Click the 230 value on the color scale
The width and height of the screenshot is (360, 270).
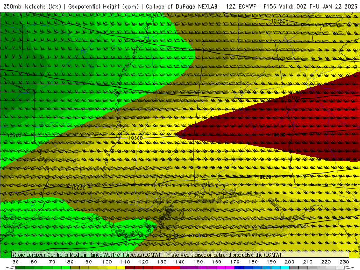[344, 262]
